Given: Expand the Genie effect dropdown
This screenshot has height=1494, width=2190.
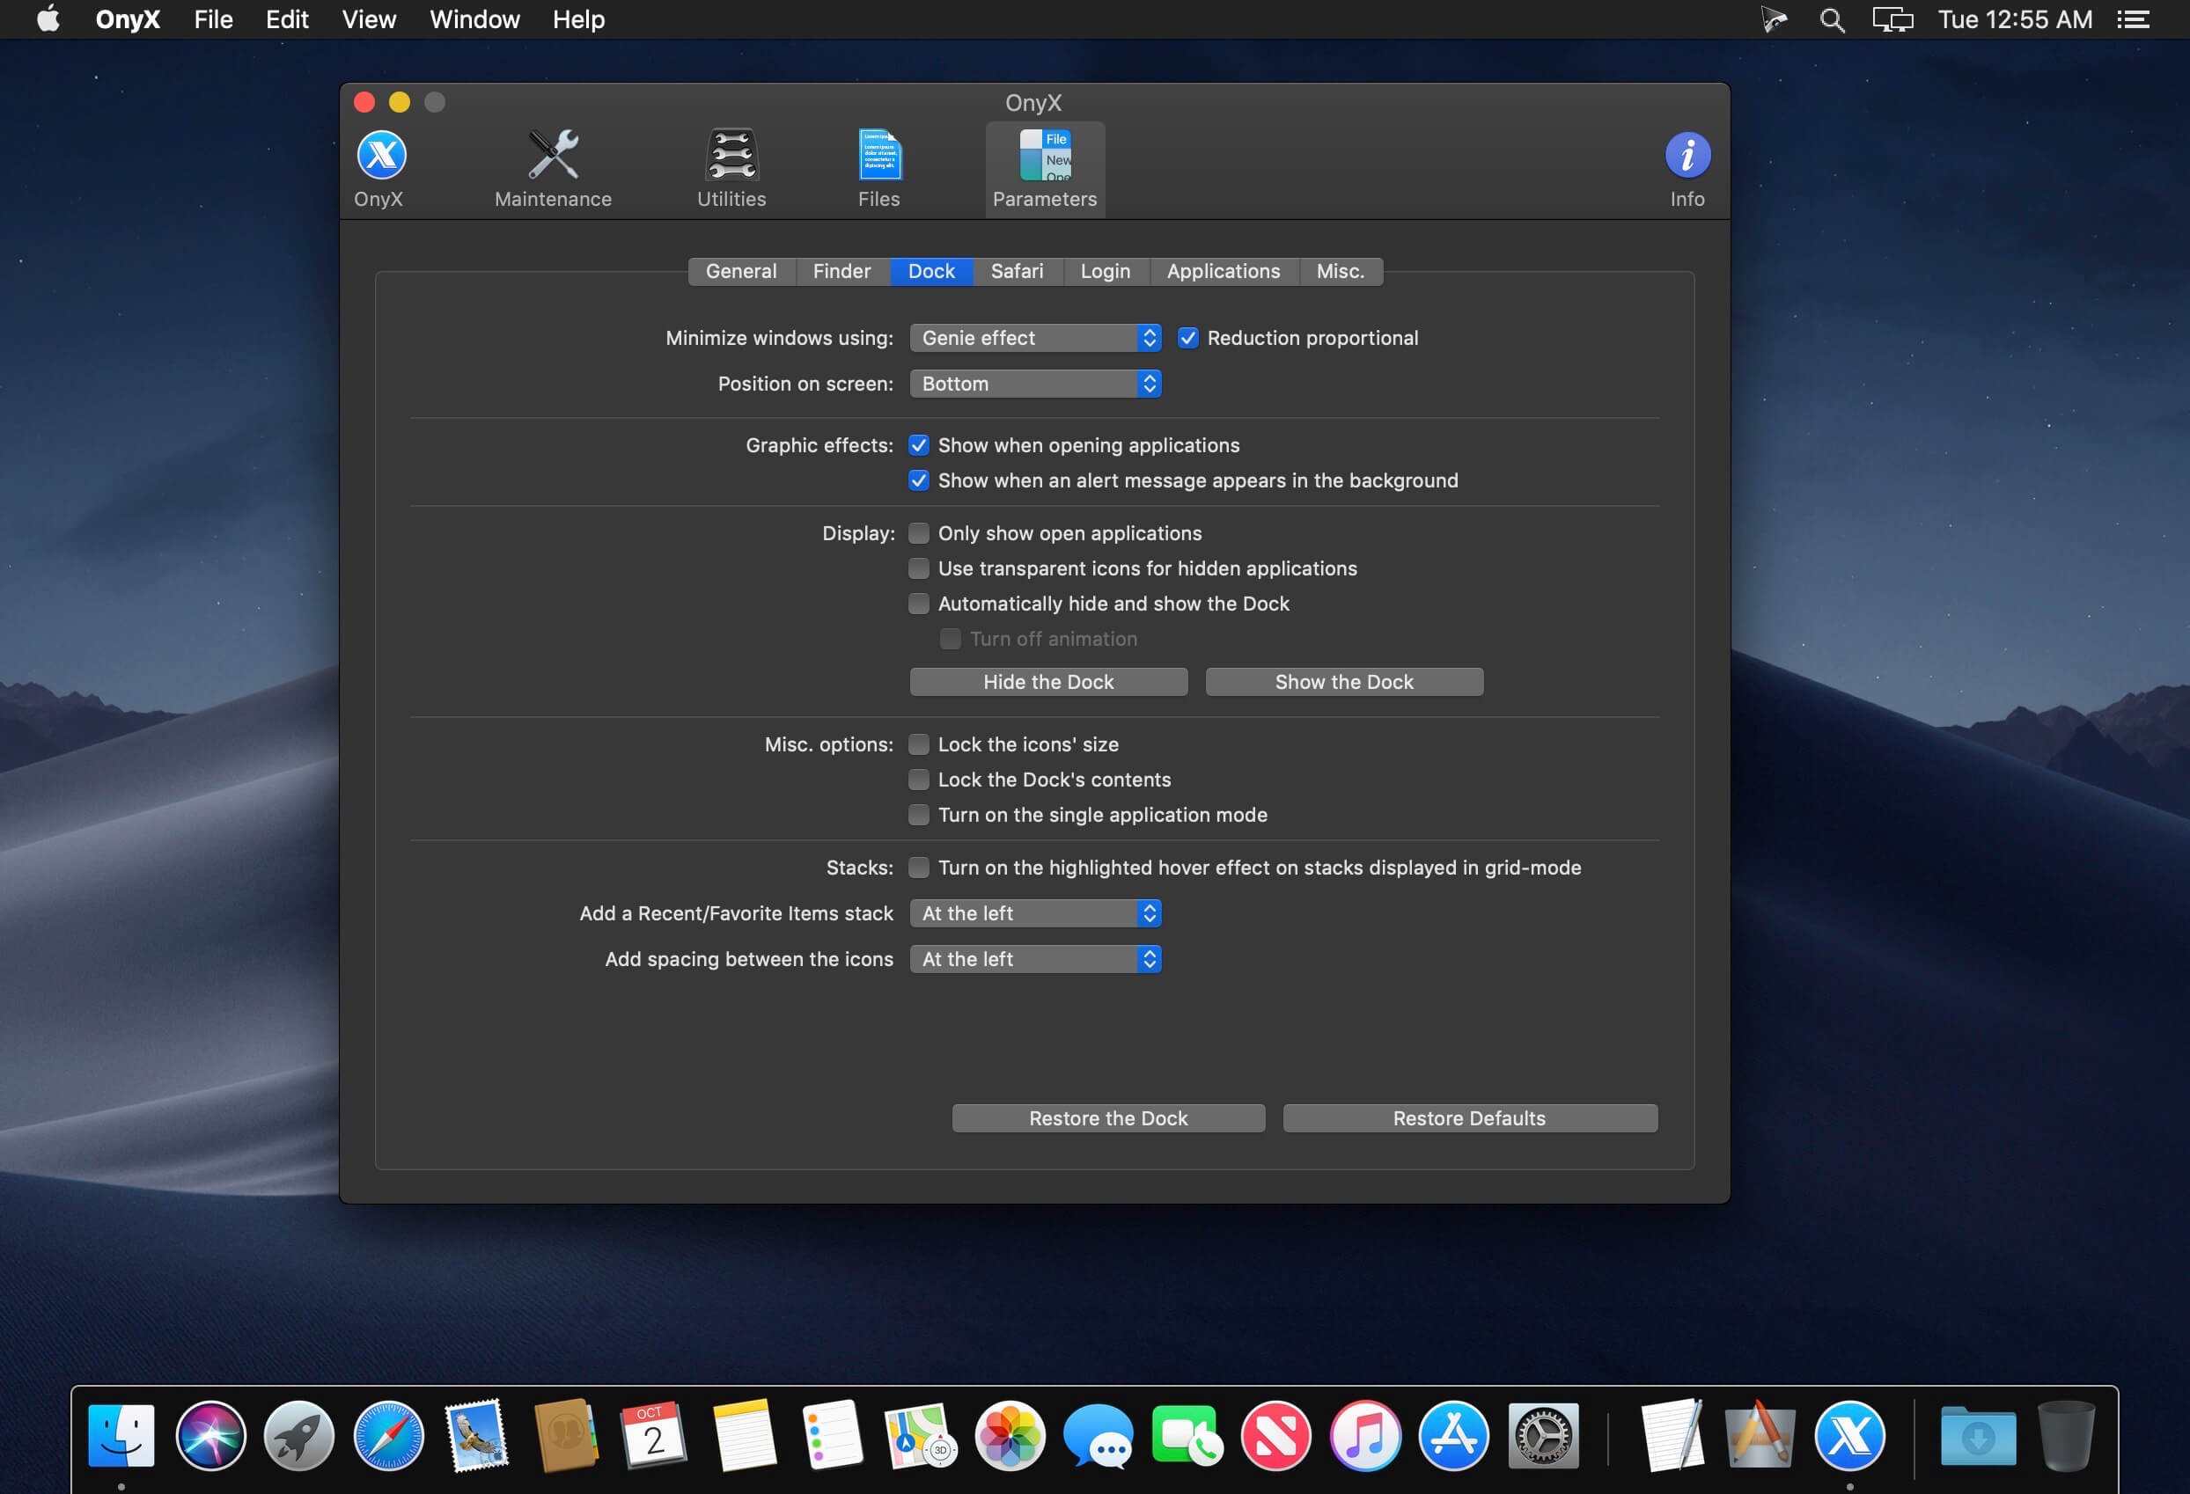Looking at the screenshot, I should [x=1034, y=338].
